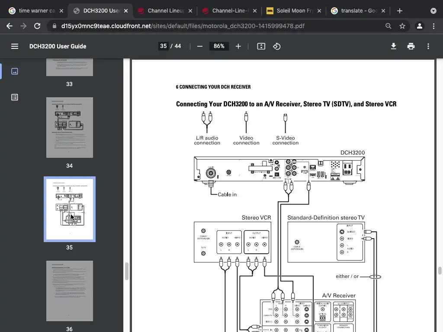Bookmark this page with star
Screen dimensions: 443x332
point(402,26)
